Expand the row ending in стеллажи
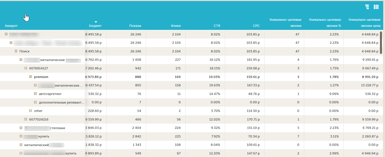 coord(21,128)
